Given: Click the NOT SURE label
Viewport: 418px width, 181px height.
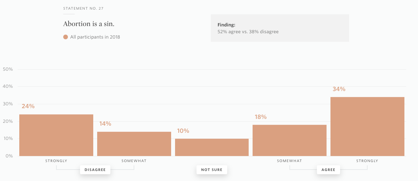Looking at the screenshot, I should point(212,170).
